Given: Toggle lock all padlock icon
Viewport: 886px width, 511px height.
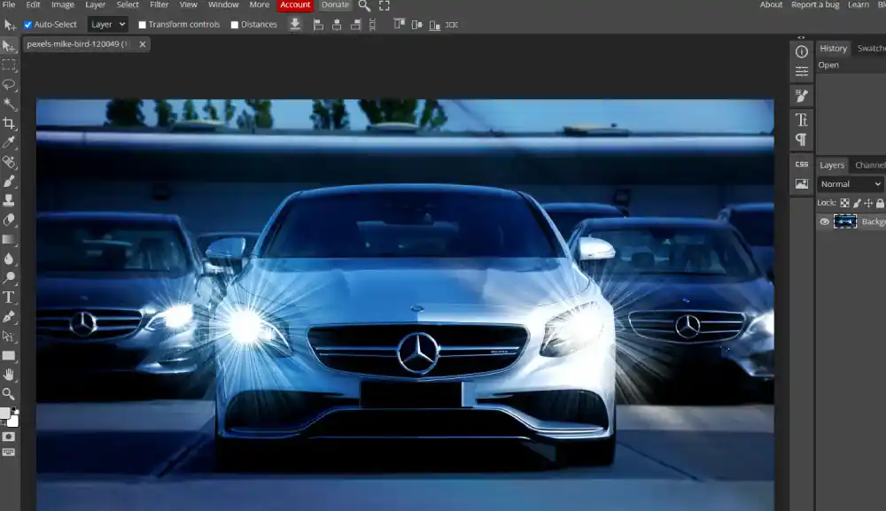Looking at the screenshot, I should [x=880, y=203].
